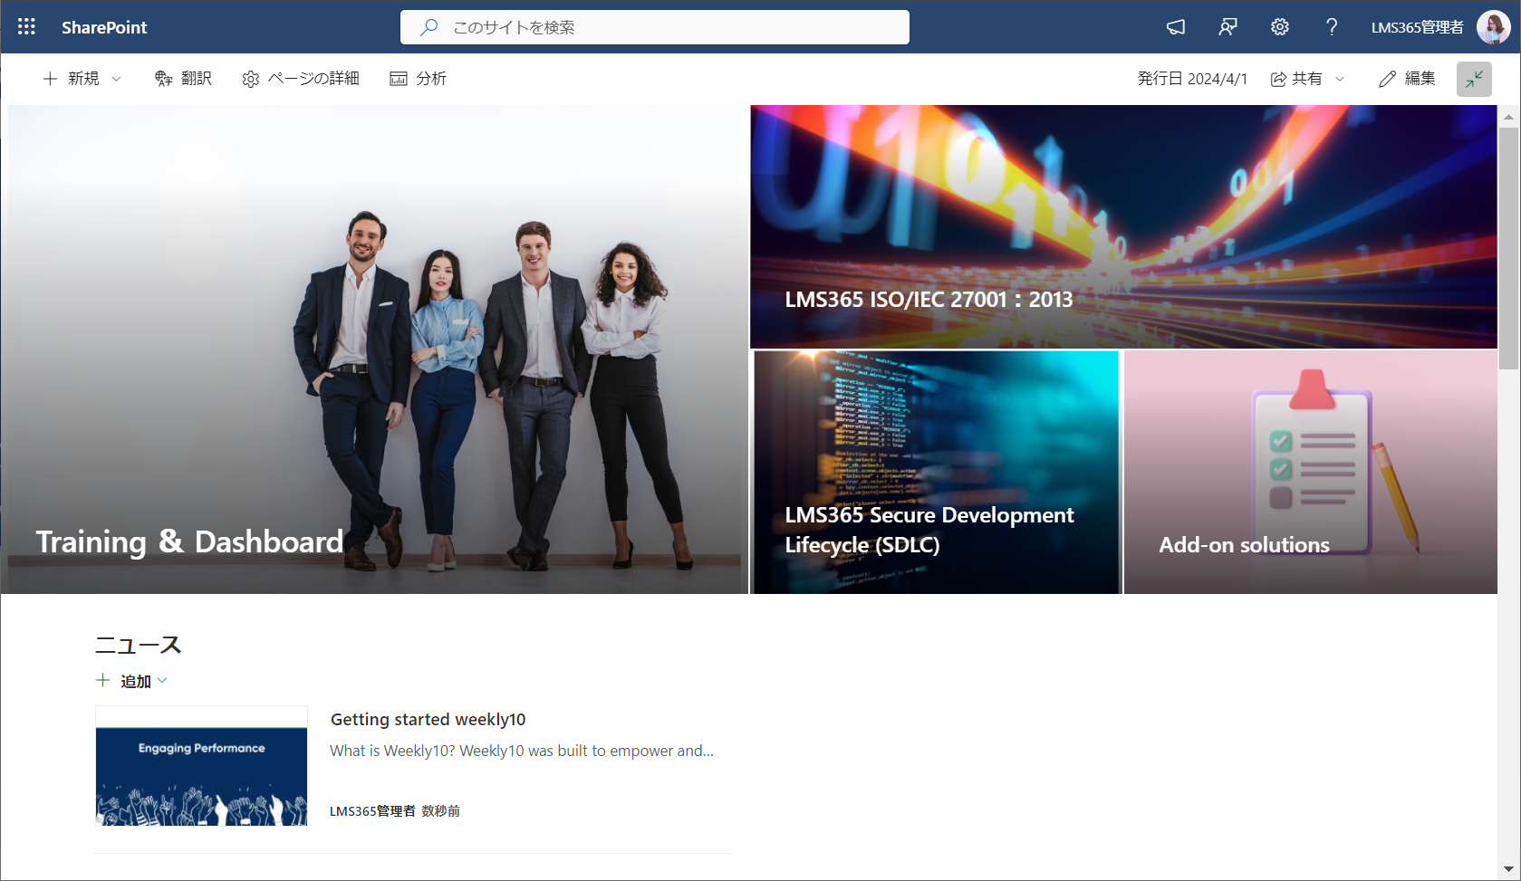Open ページの詳細 page details
Screen dimensions: 1521x881
pos(301,79)
